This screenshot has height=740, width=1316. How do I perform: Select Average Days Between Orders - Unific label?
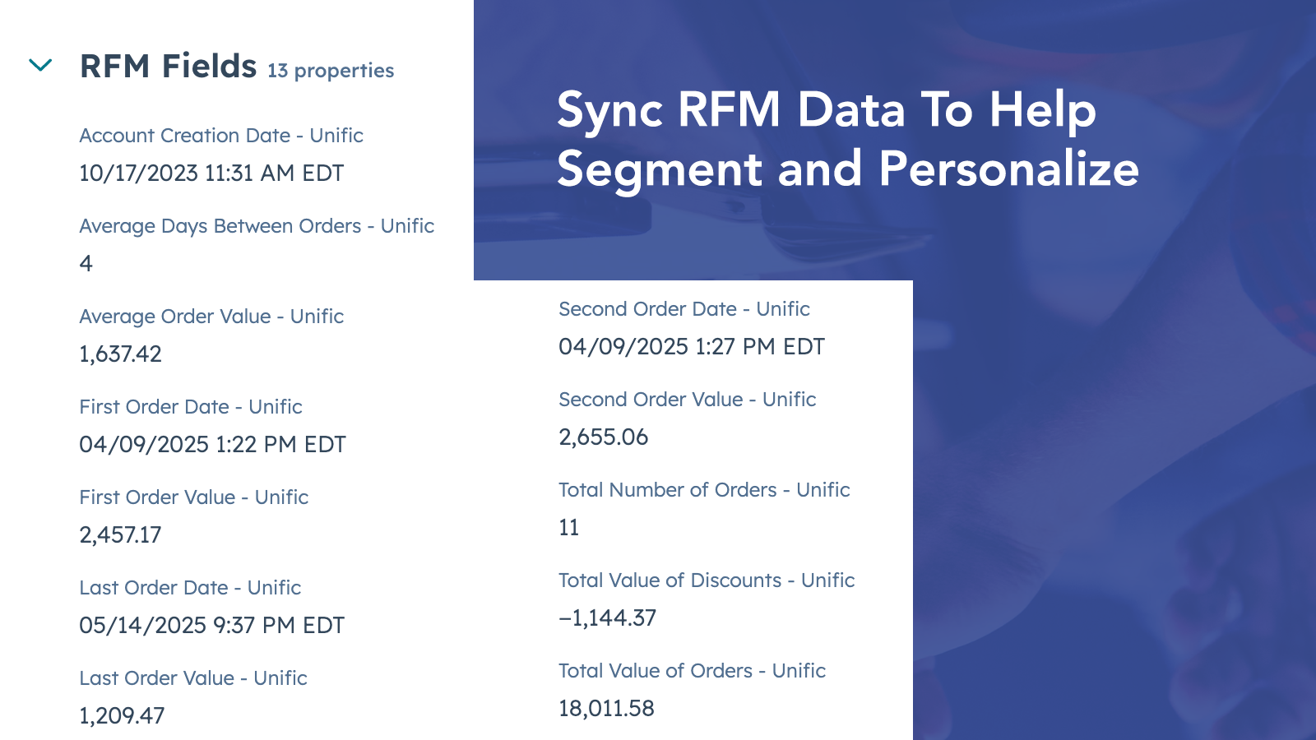pos(257,226)
